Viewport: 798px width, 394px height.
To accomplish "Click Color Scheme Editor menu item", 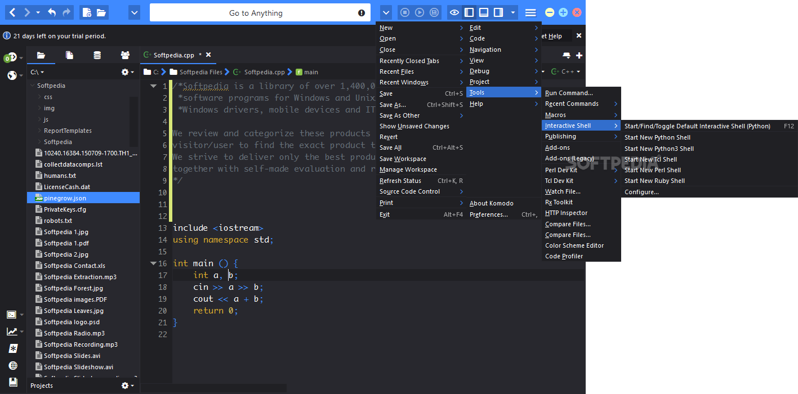I will click(x=581, y=245).
